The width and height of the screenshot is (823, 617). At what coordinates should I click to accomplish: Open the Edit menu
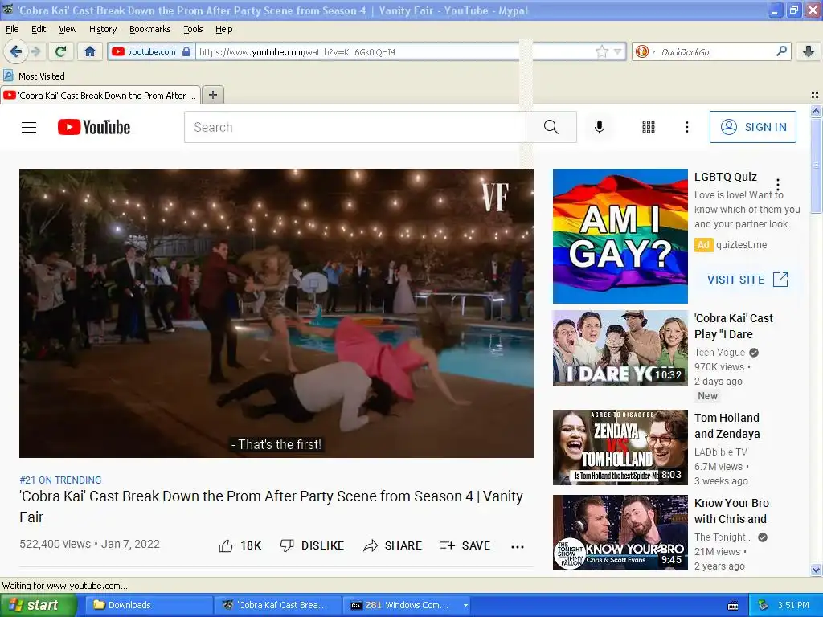(x=39, y=29)
